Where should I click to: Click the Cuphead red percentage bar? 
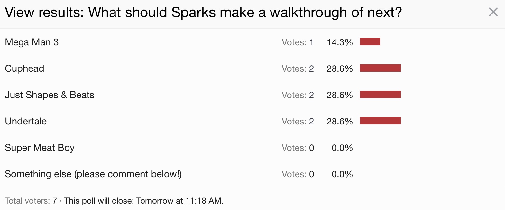point(380,68)
